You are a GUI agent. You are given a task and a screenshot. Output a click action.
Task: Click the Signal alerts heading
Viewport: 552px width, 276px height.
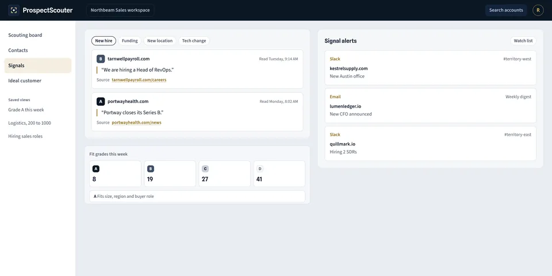point(340,41)
